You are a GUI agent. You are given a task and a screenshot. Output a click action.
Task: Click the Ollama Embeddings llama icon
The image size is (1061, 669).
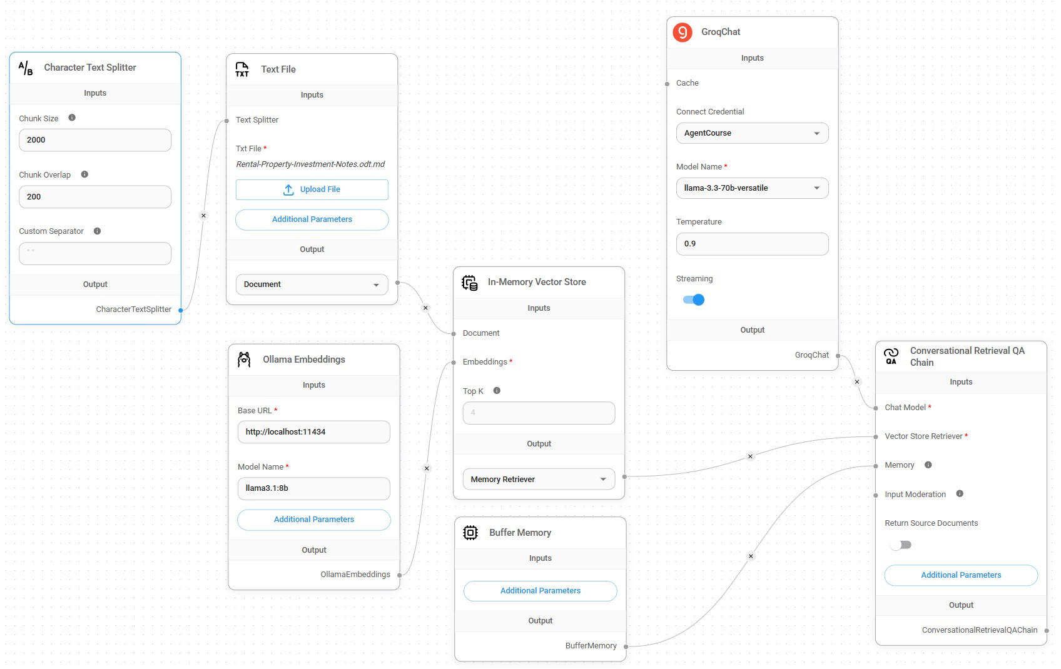[244, 360]
